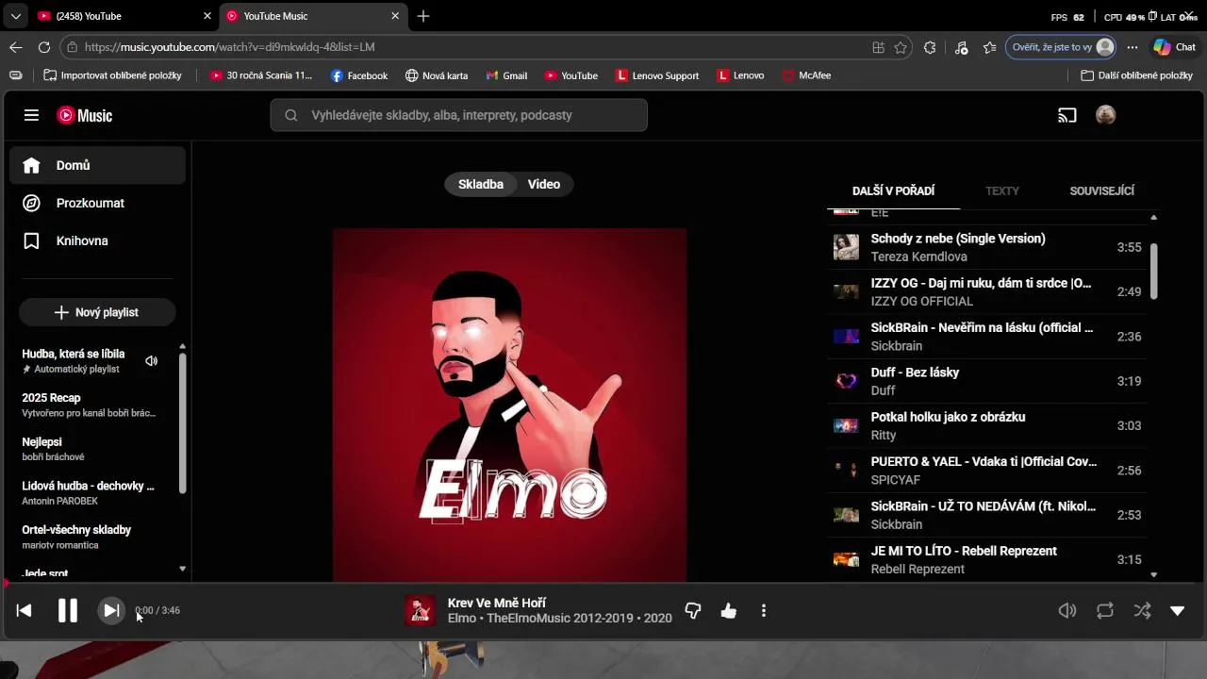Toggle repeat mode
This screenshot has width=1207, height=679.
[1105, 610]
